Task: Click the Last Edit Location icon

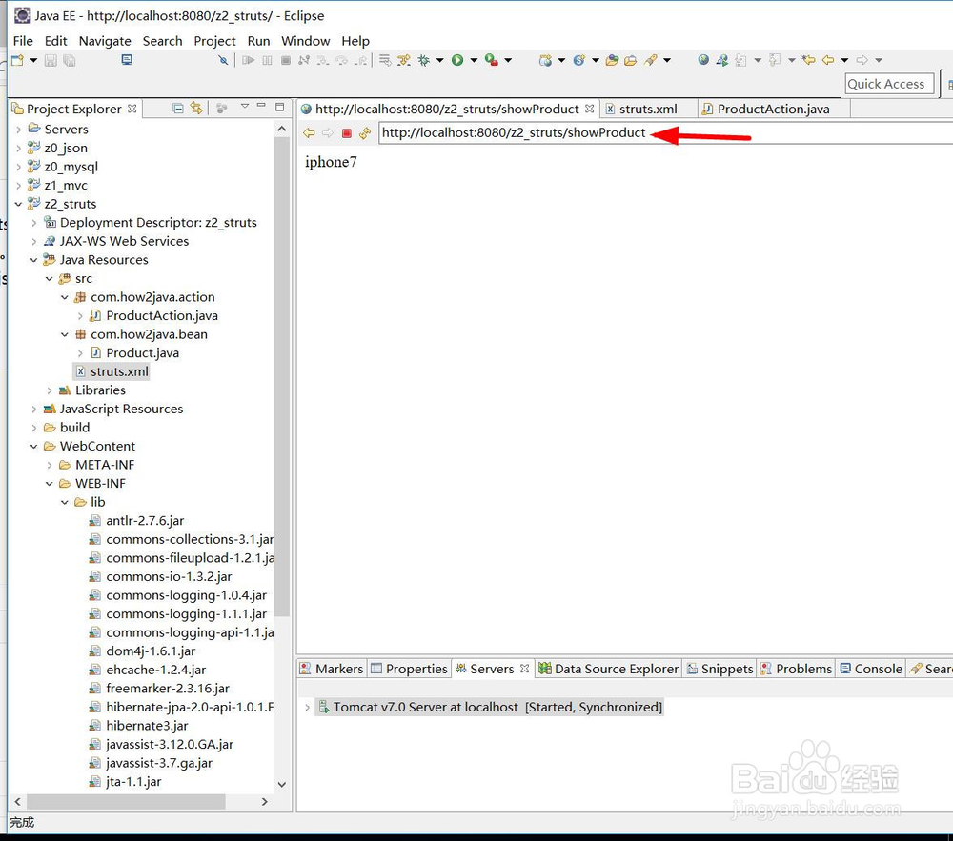Action: [x=808, y=60]
